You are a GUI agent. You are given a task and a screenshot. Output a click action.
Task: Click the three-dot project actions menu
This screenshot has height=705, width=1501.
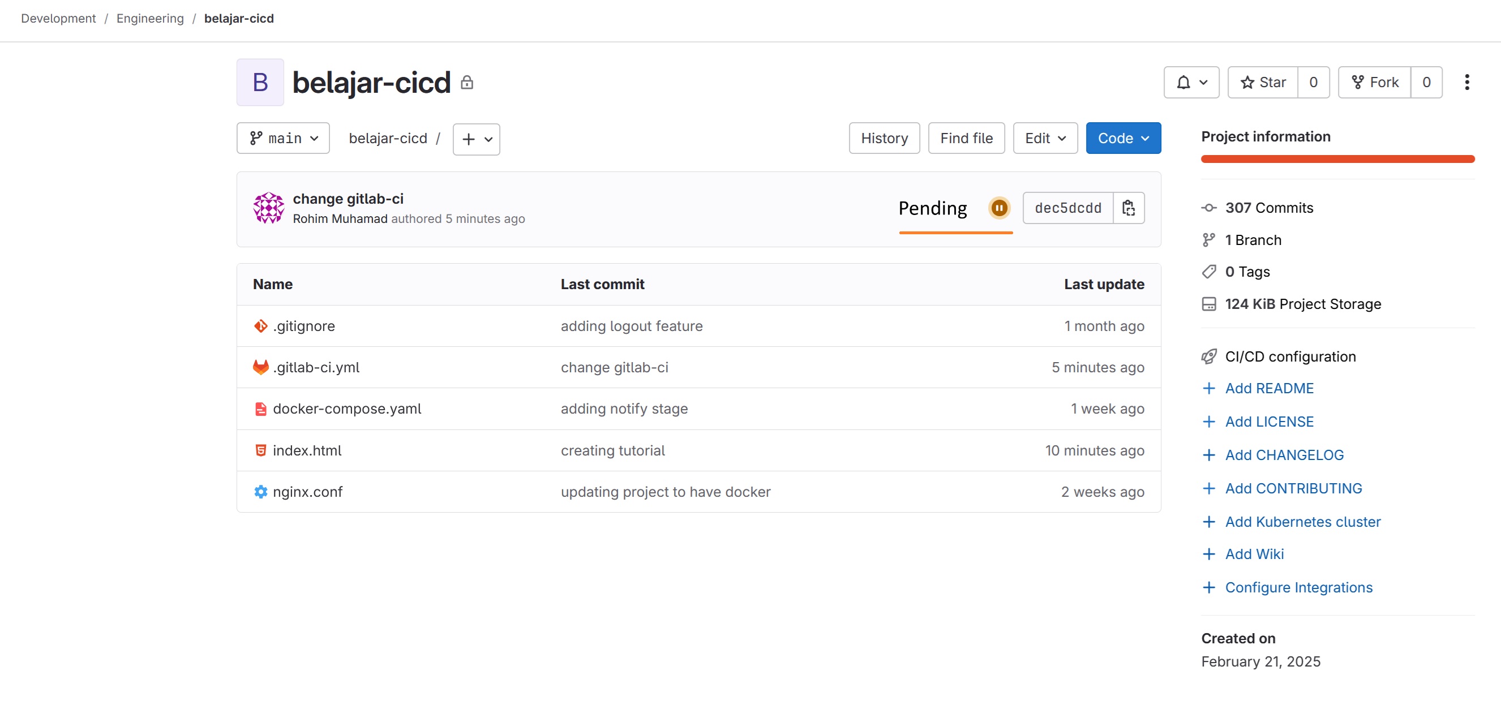tap(1466, 82)
